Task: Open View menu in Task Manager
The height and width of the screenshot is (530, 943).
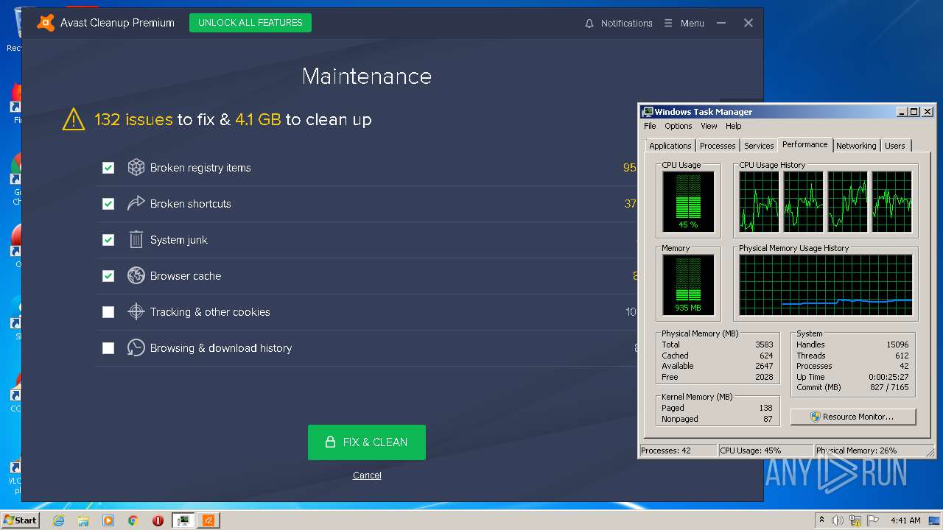Action: coord(709,126)
